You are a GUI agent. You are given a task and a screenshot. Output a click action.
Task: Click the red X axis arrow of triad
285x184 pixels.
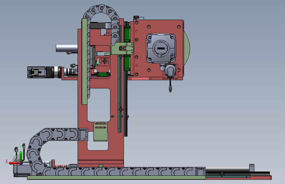(14, 163)
